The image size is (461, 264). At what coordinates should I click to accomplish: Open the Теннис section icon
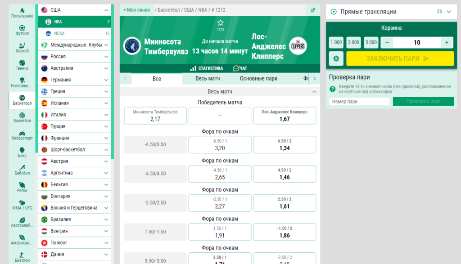point(22,65)
